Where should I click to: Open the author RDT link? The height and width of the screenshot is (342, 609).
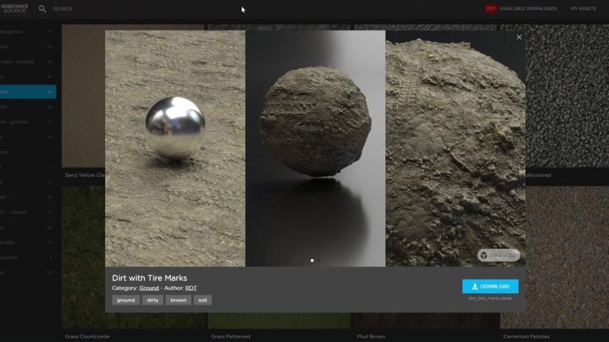(x=191, y=288)
